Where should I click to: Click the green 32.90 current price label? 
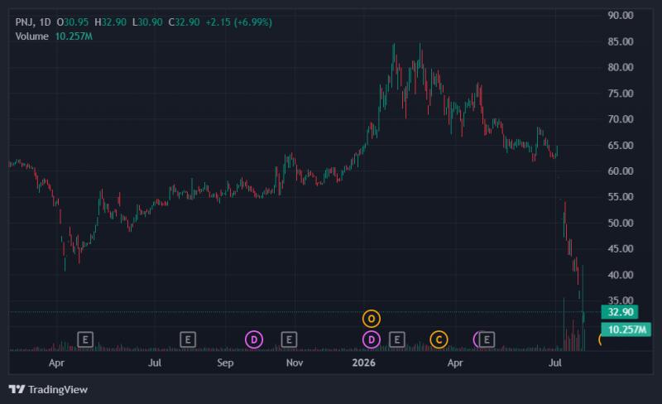(x=620, y=312)
